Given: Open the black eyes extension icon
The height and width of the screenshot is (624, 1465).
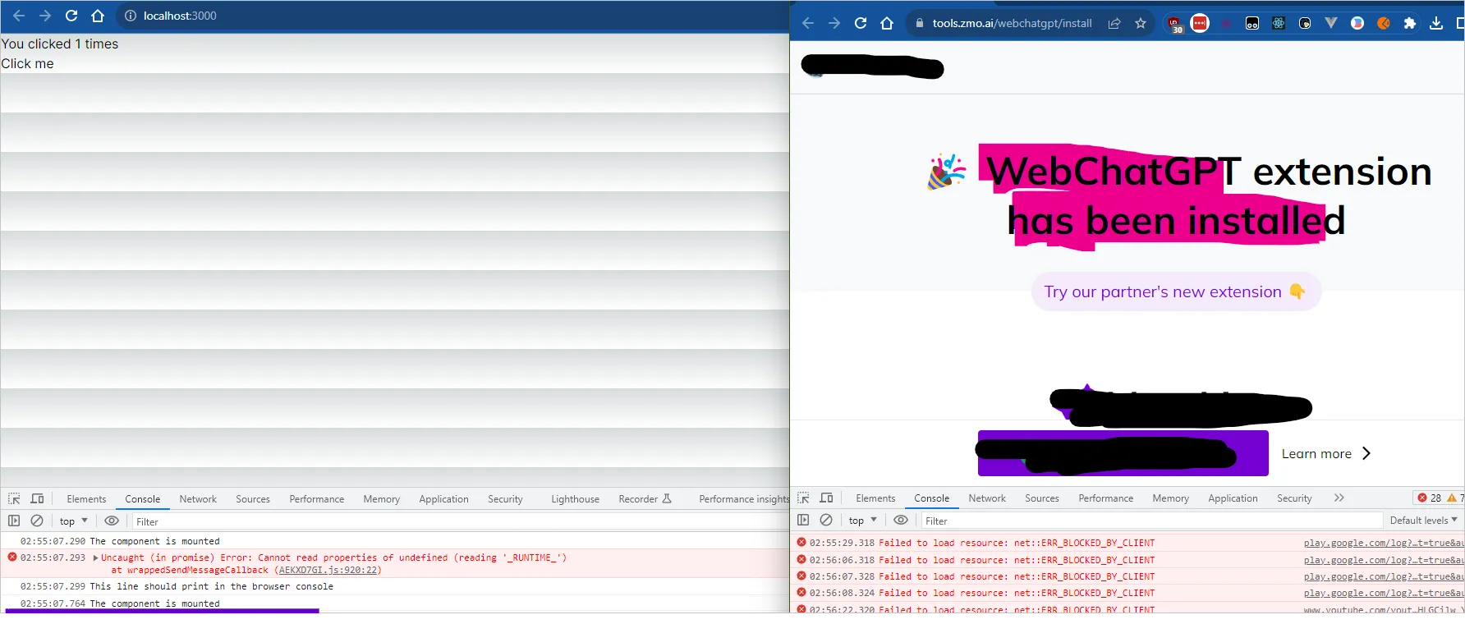Looking at the screenshot, I should pyautogui.click(x=1252, y=23).
